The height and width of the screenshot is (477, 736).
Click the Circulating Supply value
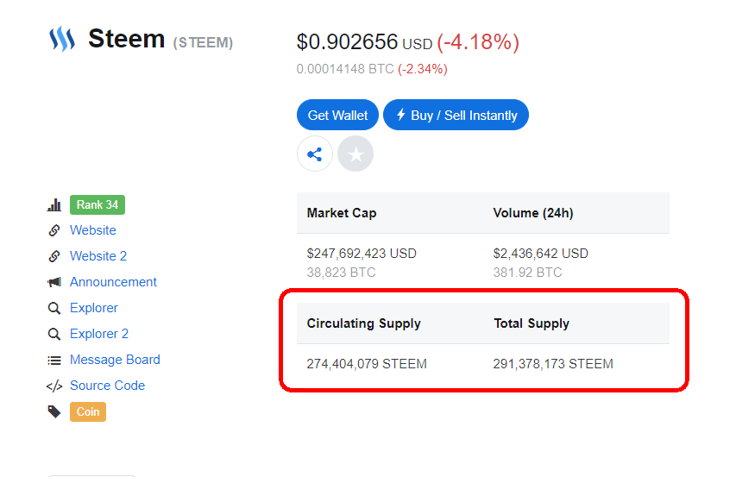(x=367, y=364)
